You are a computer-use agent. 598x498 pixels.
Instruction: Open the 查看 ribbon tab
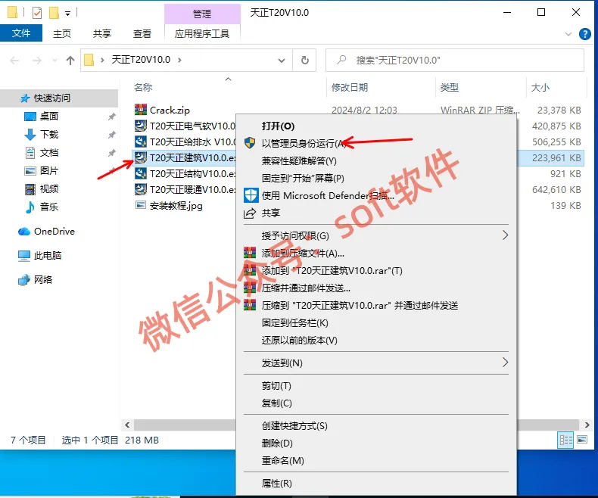tap(142, 33)
